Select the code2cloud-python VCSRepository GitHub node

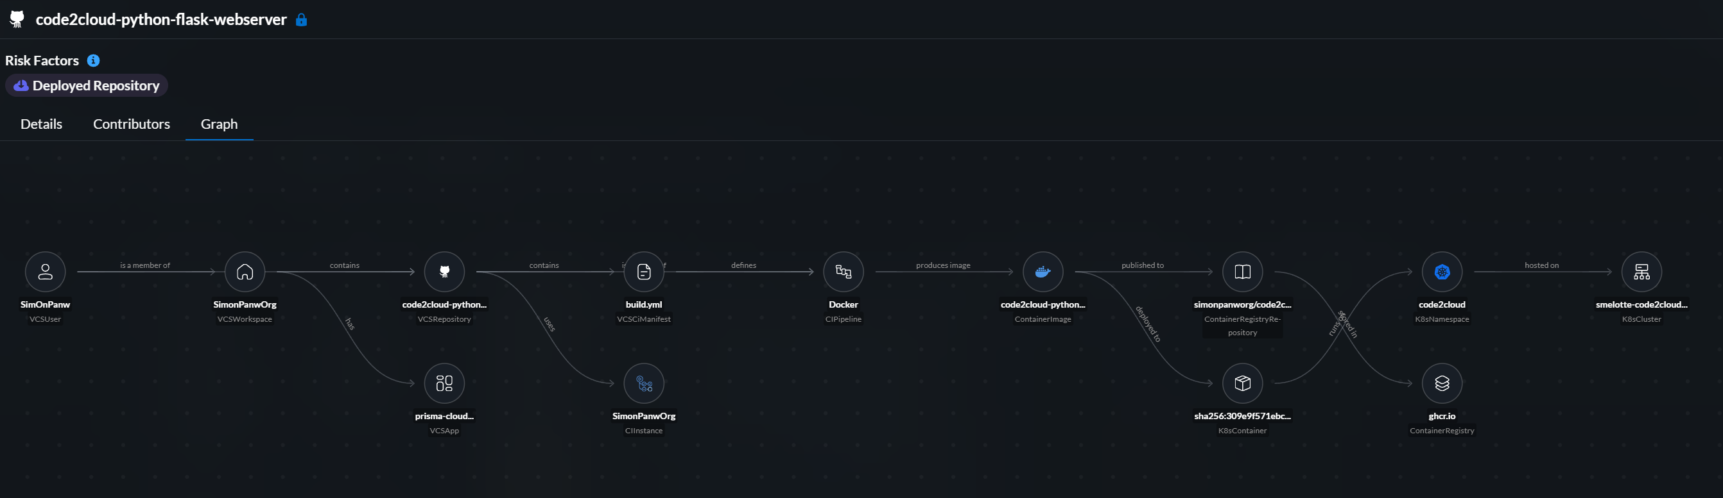pos(444,272)
